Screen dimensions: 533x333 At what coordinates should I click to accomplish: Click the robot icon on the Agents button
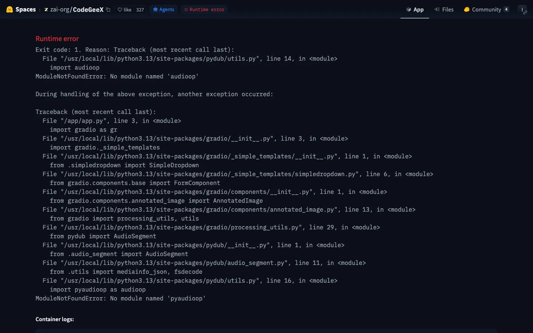[x=155, y=10]
